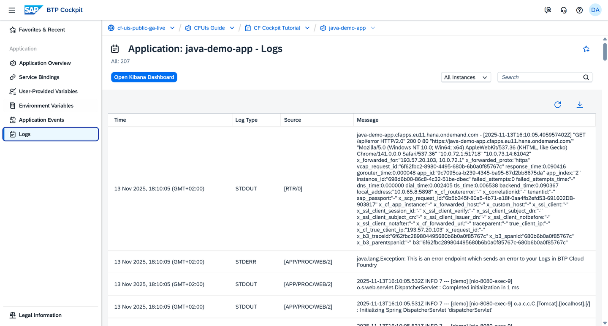The width and height of the screenshot is (608, 326).
Task: Click the globe icon beside cf-uis-public-ga-live
Action: tap(111, 28)
